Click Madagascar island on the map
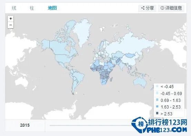Image resolution: width=191 pixels, height=136 pixels. [111, 80]
